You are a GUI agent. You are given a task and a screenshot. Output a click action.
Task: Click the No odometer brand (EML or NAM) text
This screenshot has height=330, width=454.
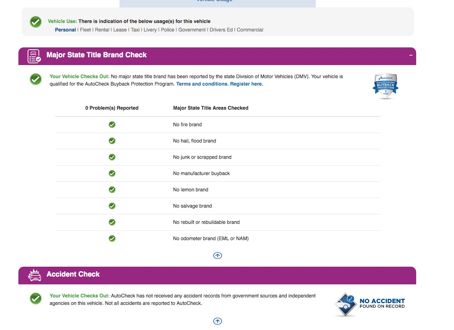click(211, 238)
